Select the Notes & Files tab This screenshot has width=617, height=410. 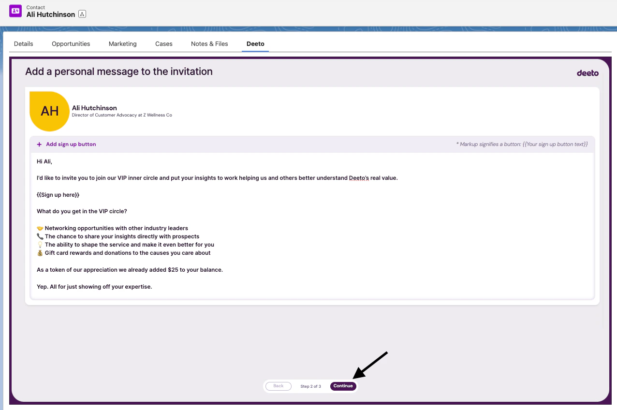tap(209, 44)
